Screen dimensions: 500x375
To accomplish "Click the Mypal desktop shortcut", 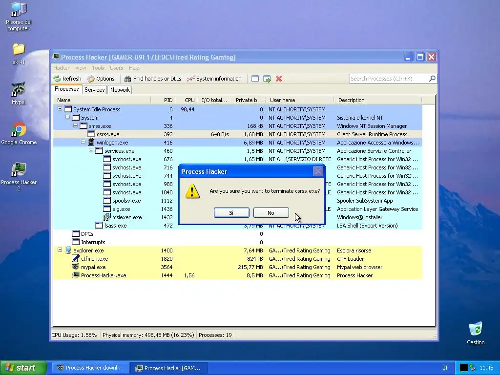I will [x=19, y=93].
